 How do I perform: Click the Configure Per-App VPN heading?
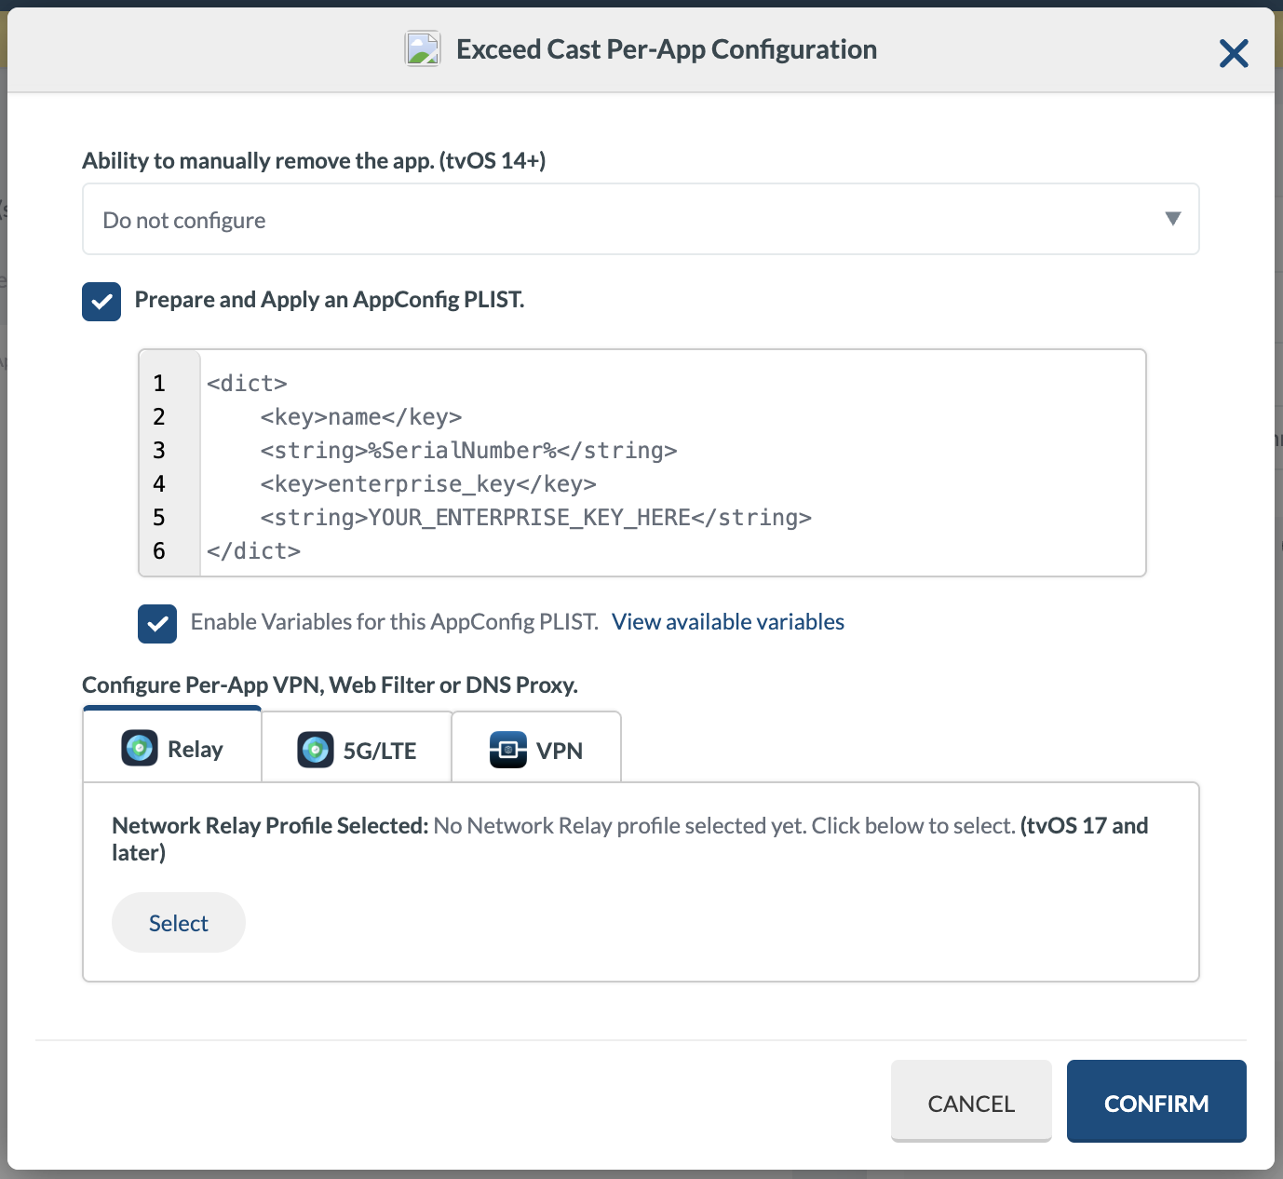click(x=330, y=685)
